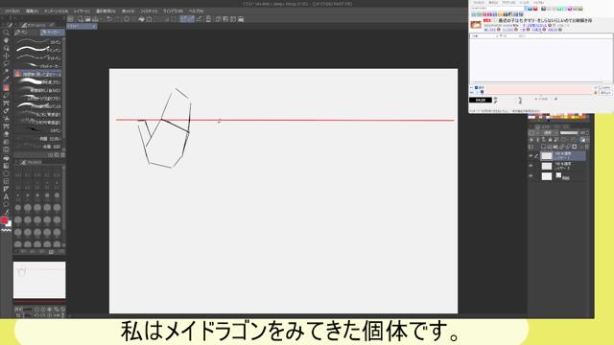Select the Move Layer four-arrow tool

6,56
